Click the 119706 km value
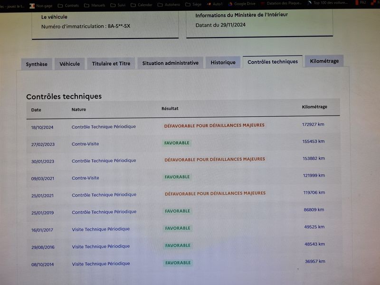380x285 pixels. pos(314,193)
